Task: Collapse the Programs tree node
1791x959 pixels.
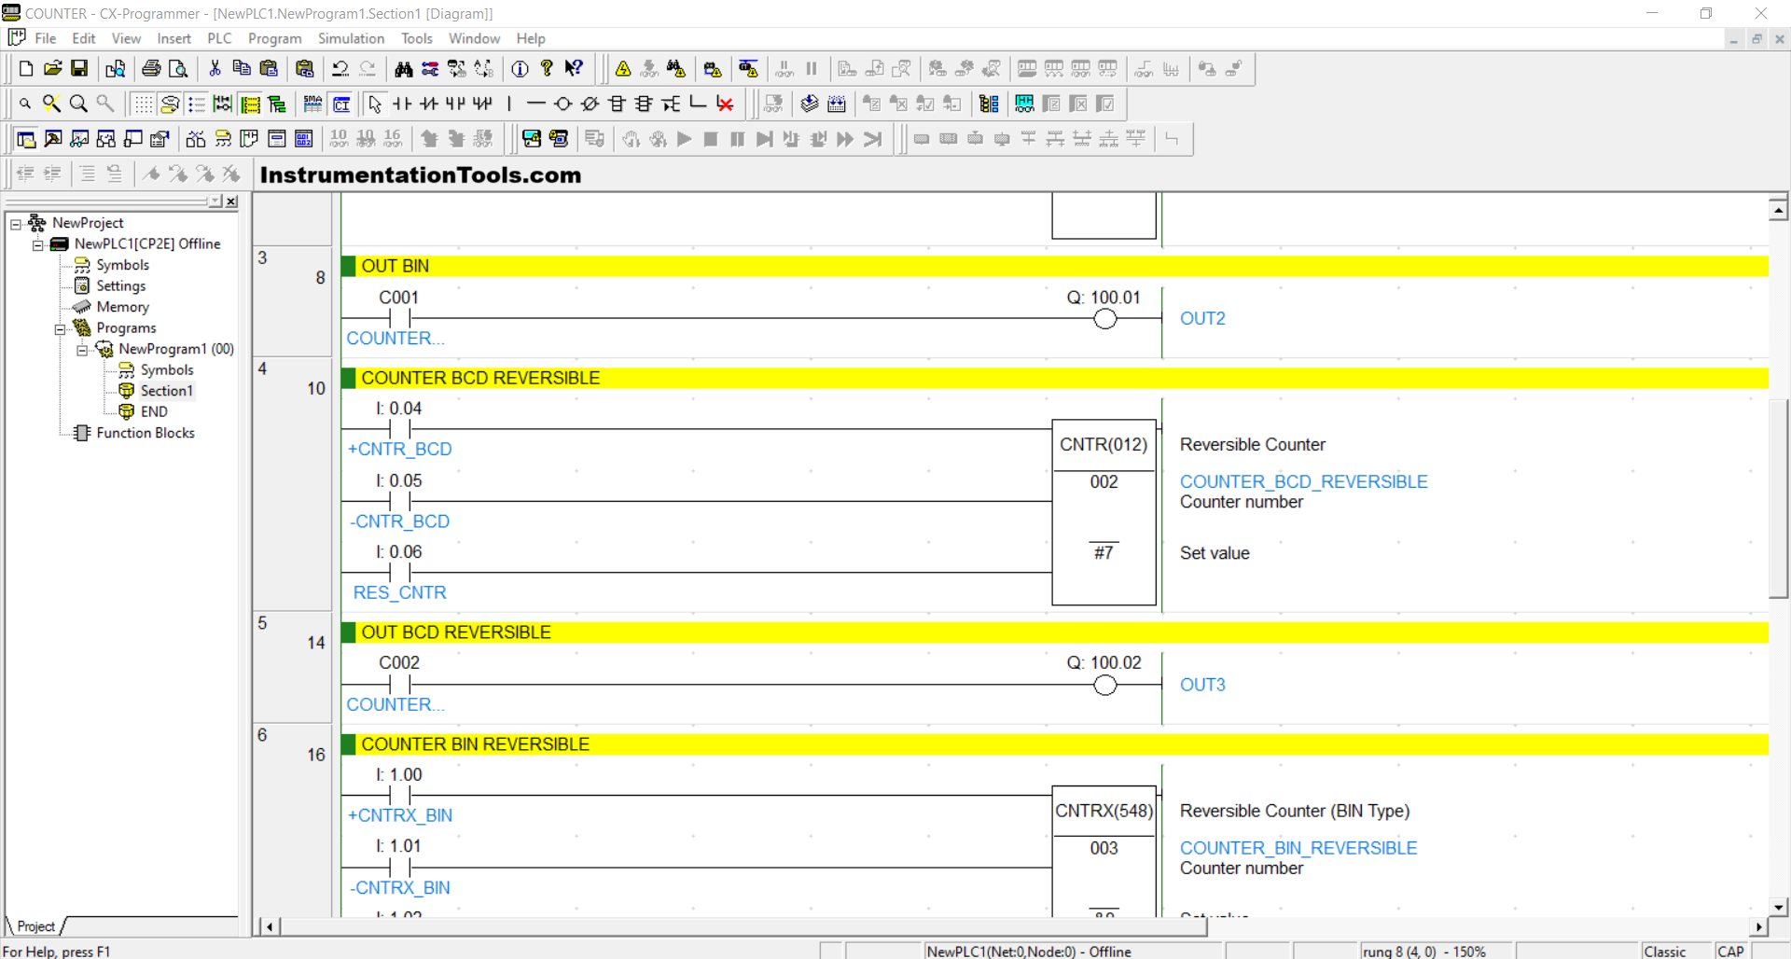Action: [x=60, y=328]
